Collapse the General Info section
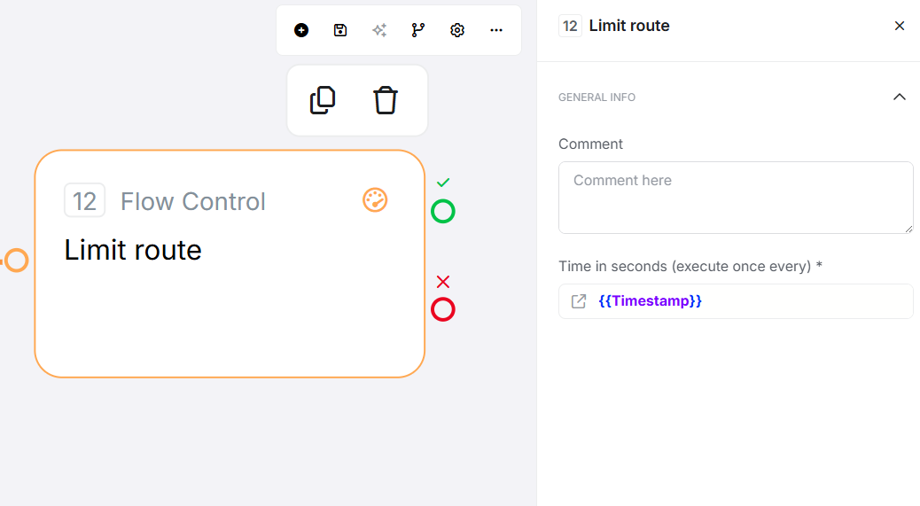Screen dimensions: 920x506 900,97
